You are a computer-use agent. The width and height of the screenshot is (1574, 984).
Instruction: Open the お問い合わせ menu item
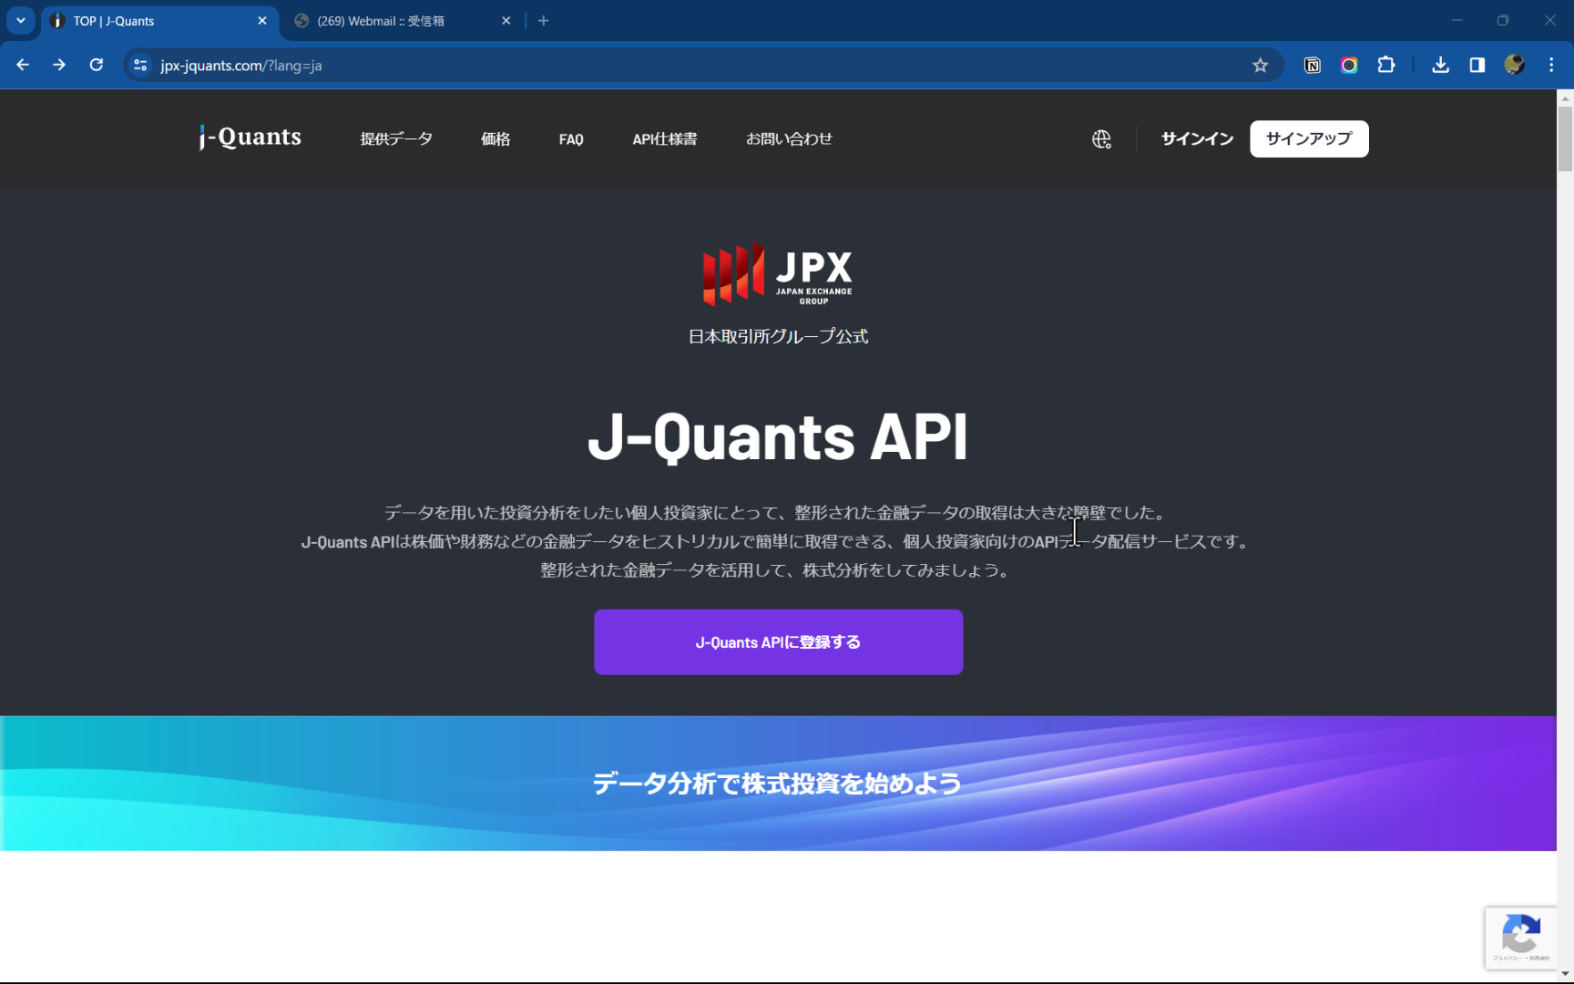789,138
